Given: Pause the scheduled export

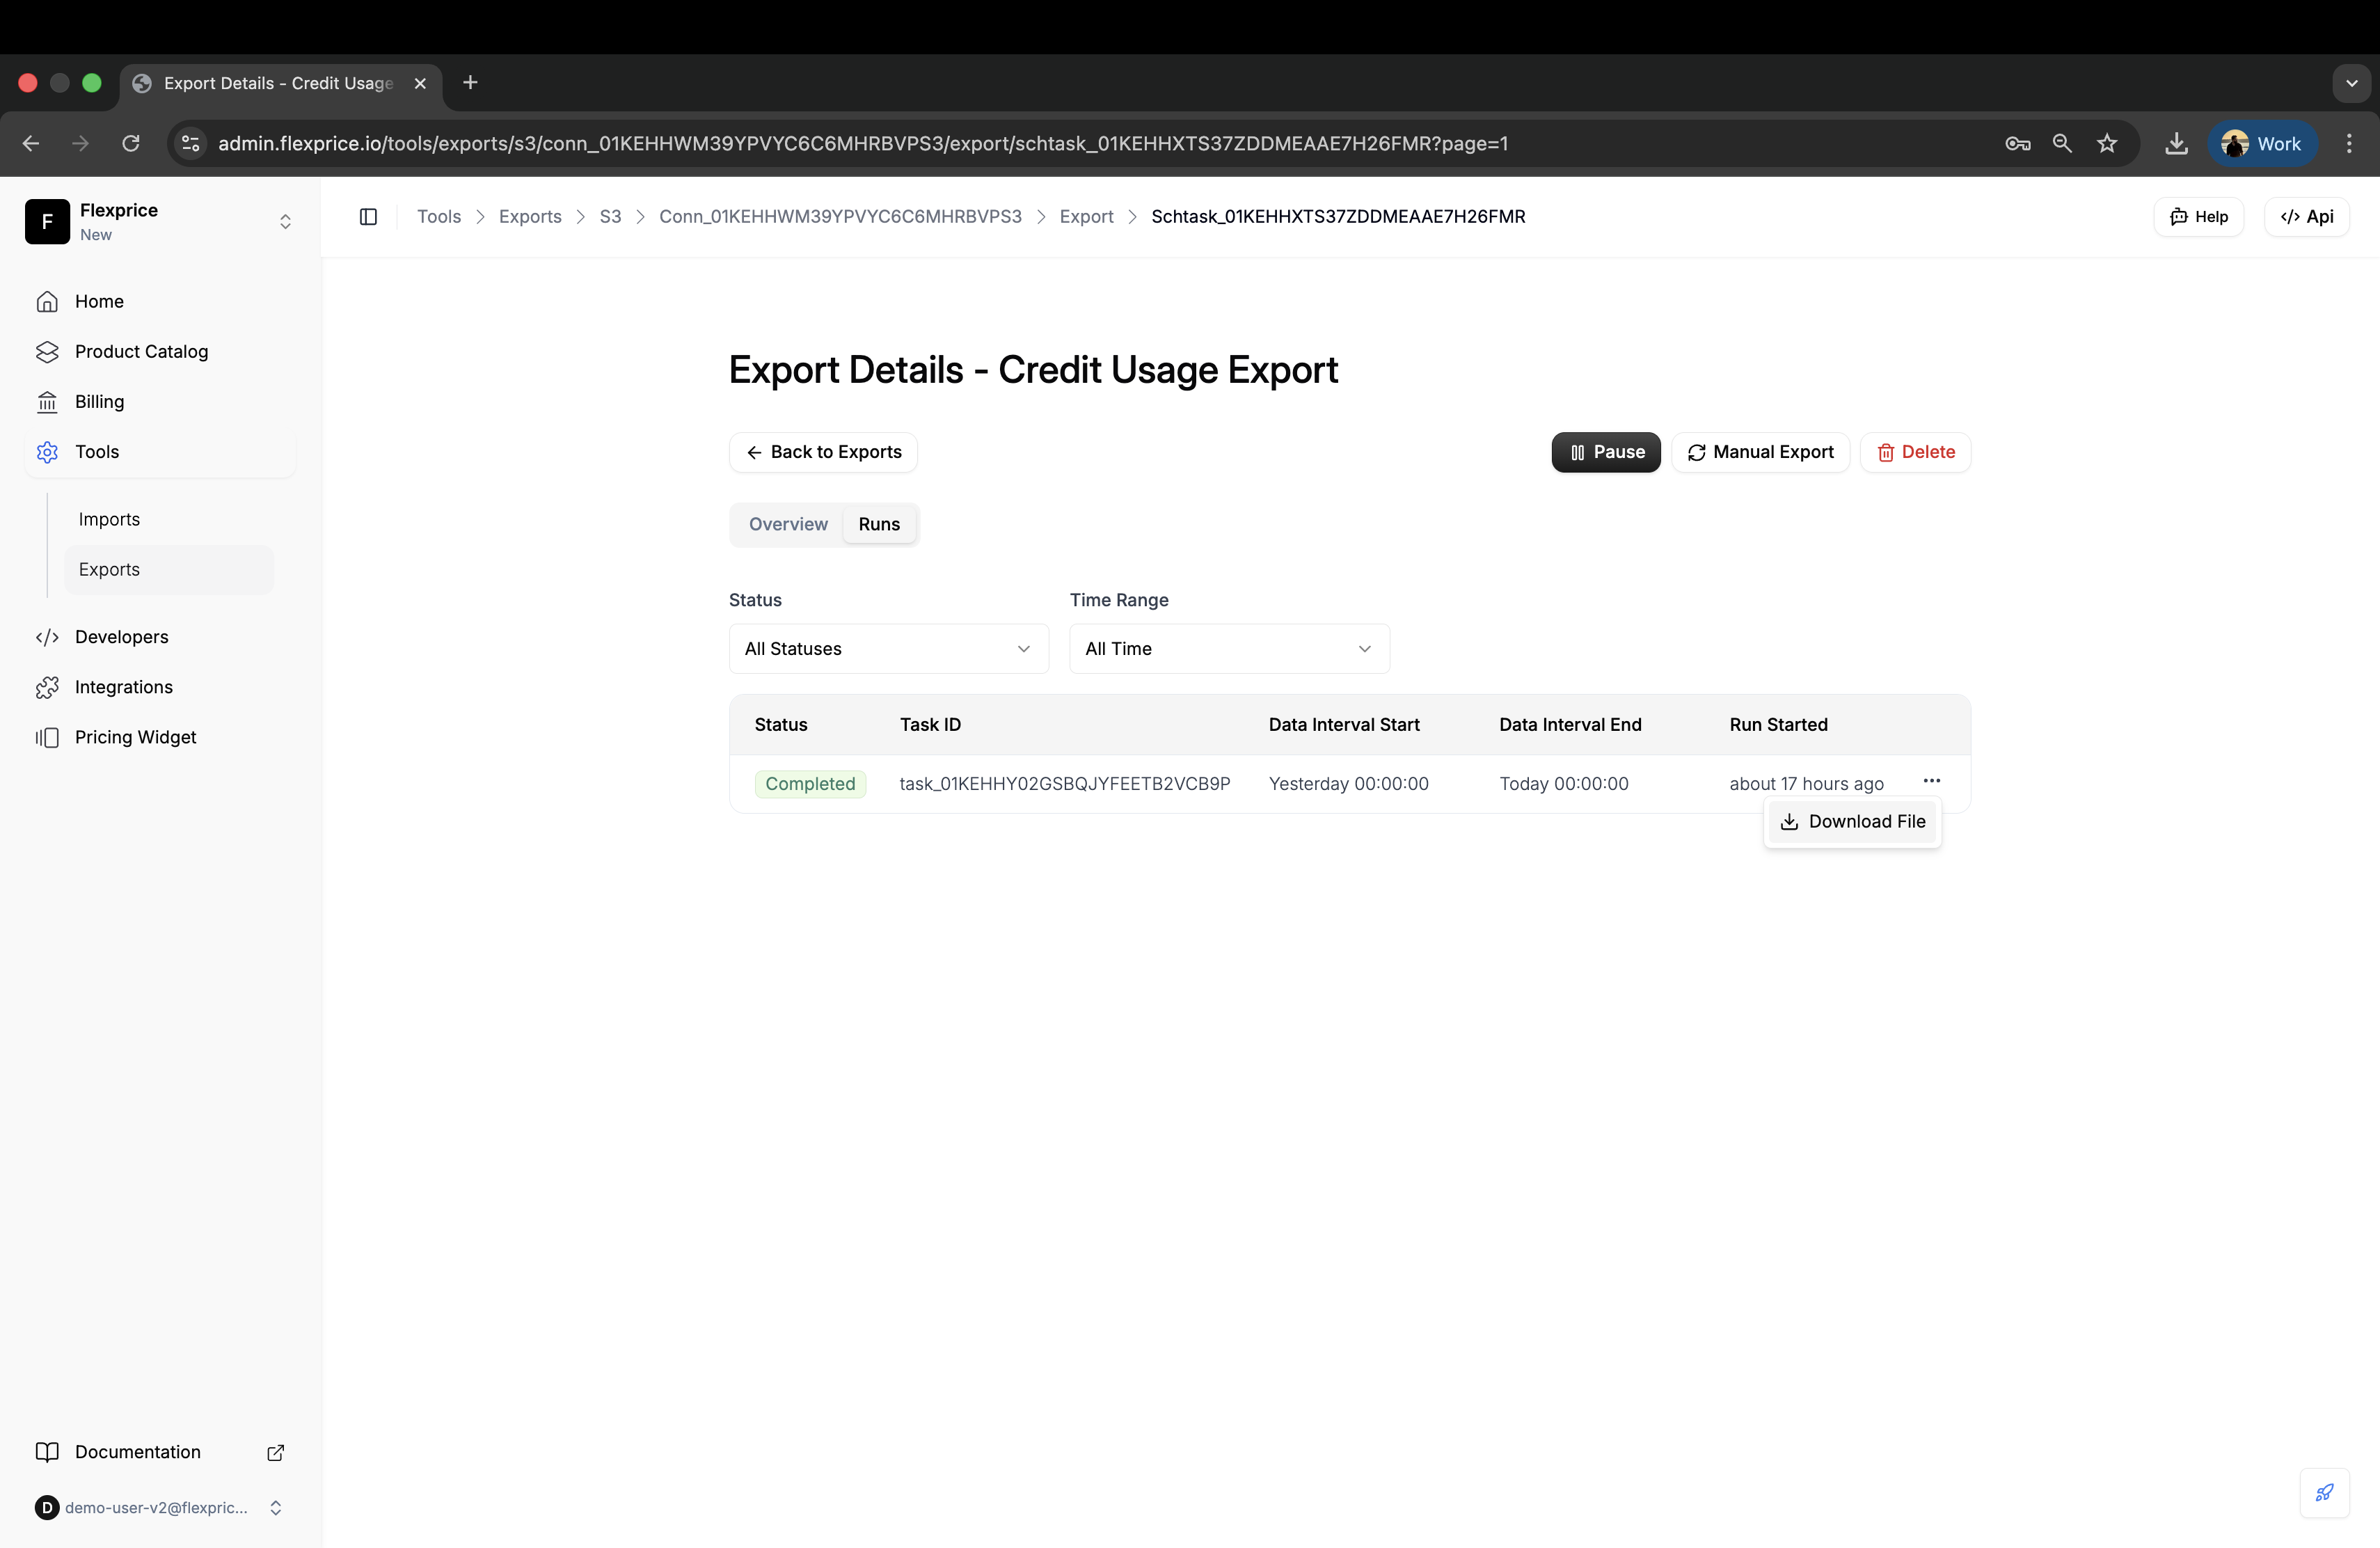Looking at the screenshot, I should click(x=1605, y=452).
